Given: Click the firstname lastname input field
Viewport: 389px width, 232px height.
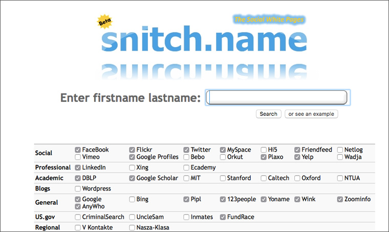Looking at the screenshot, I should click(276, 97).
